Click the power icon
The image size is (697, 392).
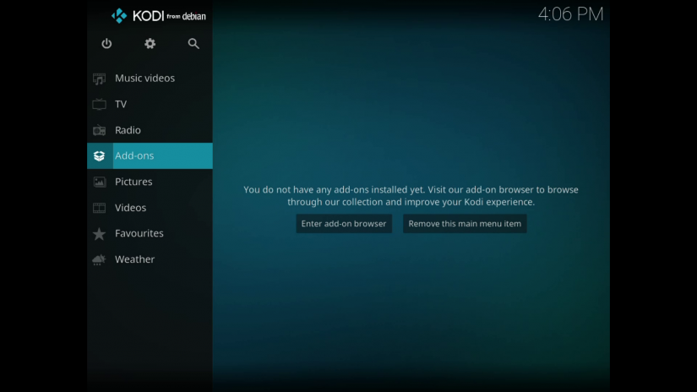[106, 44]
